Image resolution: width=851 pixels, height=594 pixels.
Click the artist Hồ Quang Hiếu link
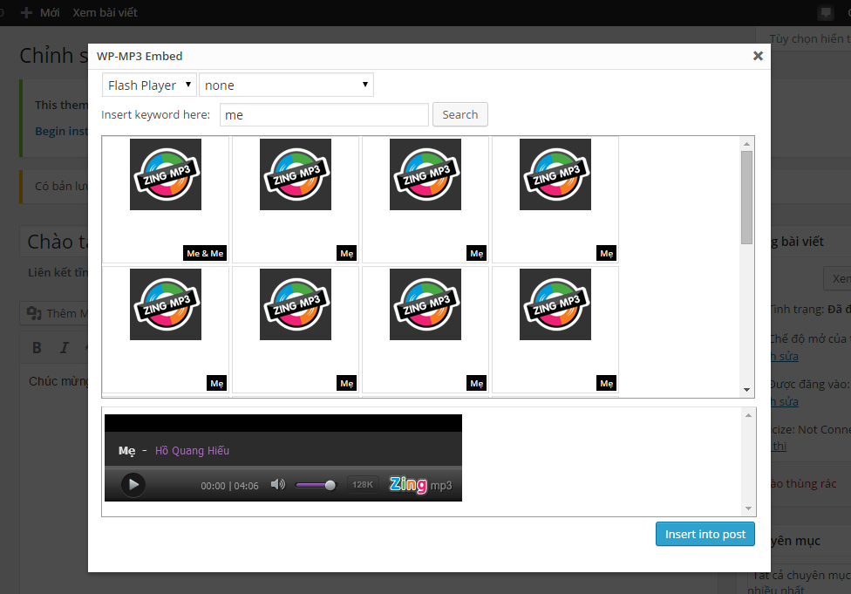[192, 451]
